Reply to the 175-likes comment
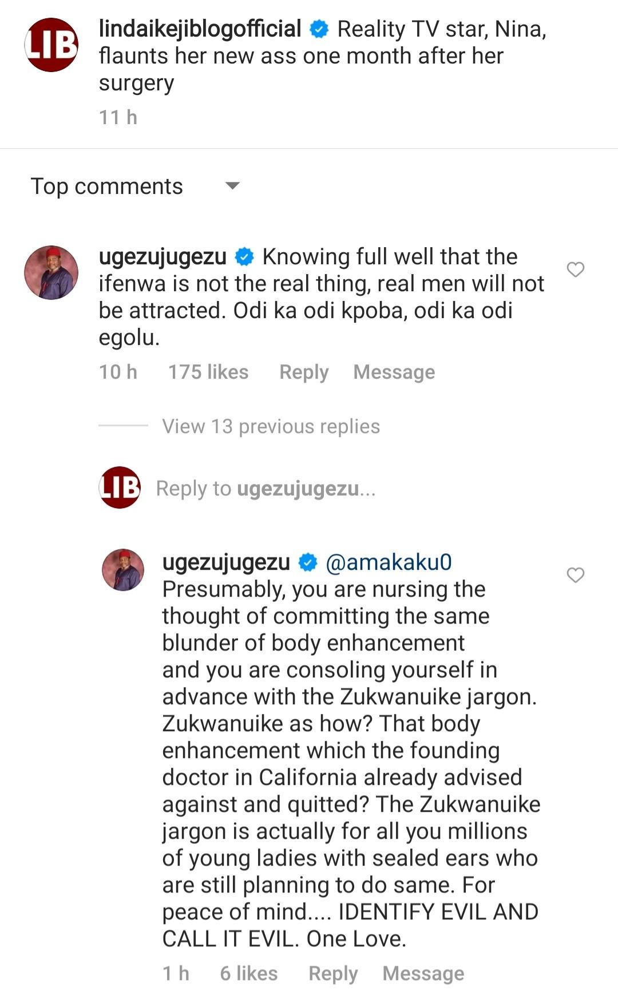618x996 pixels. click(303, 372)
